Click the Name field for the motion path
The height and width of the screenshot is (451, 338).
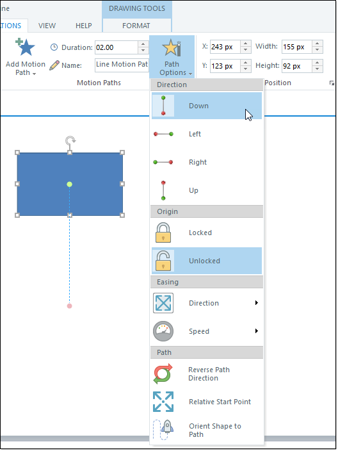click(122, 65)
